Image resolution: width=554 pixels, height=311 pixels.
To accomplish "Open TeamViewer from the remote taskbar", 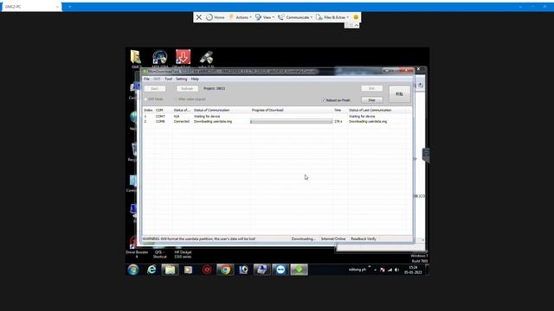I will pos(280,270).
